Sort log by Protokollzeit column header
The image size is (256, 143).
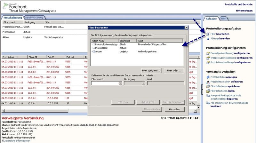(x=12, y=56)
